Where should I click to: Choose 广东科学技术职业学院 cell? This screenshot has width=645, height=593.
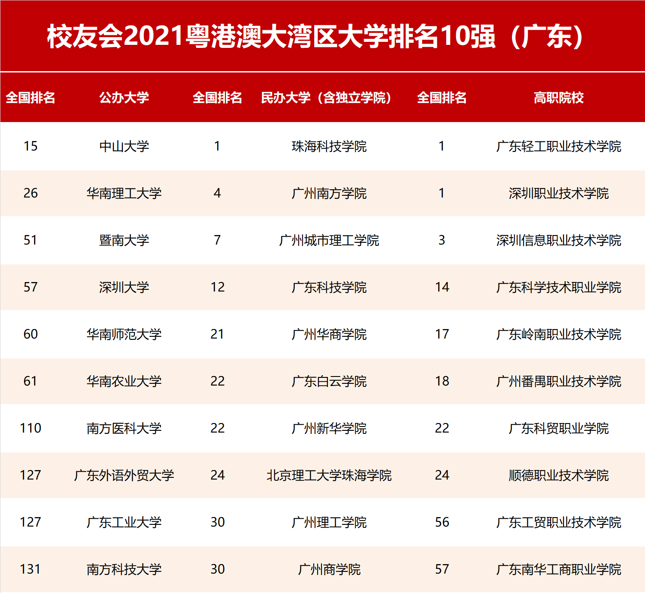558,287
